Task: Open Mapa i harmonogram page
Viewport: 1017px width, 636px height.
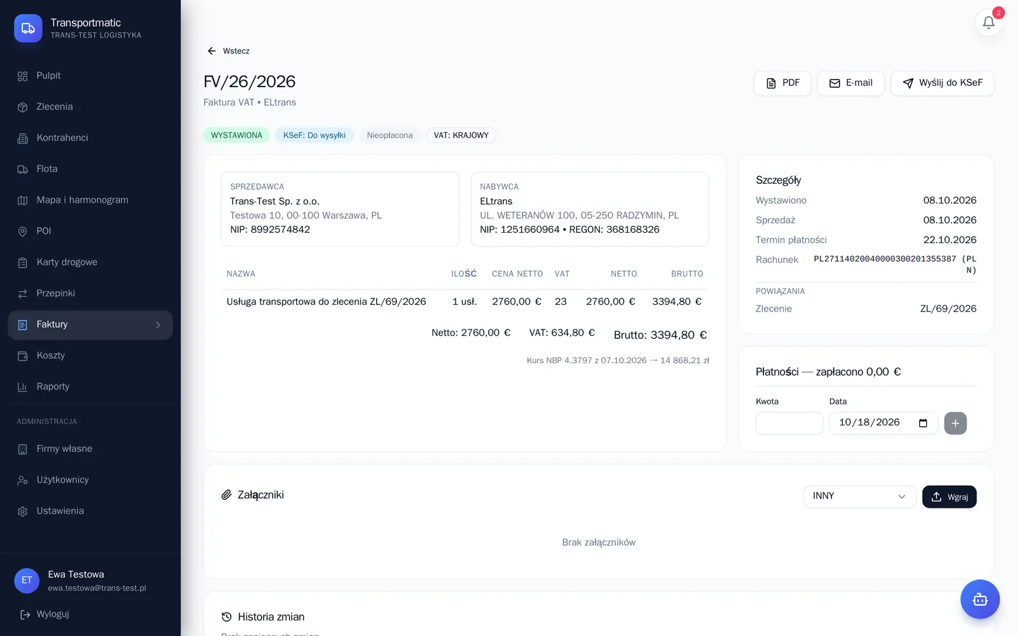Action: [x=90, y=200]
